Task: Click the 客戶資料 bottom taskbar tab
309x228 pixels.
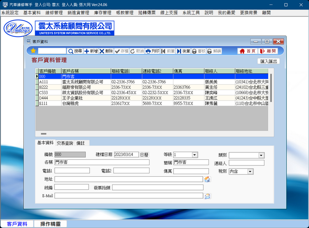Action: click(17, 224)
